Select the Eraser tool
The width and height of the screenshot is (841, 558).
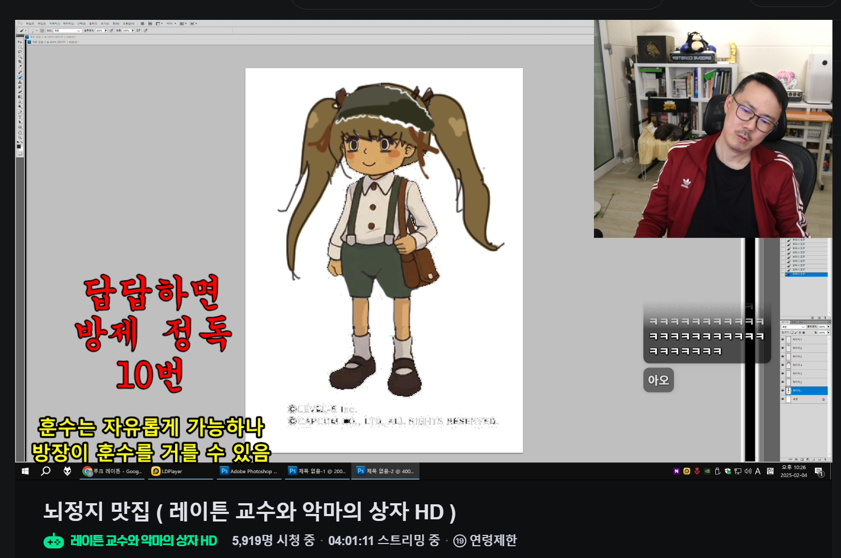click(20, 92)
